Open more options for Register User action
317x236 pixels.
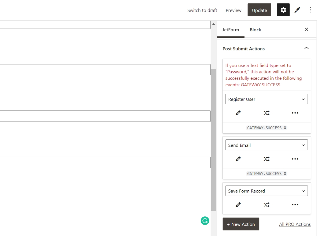[295, 113]
